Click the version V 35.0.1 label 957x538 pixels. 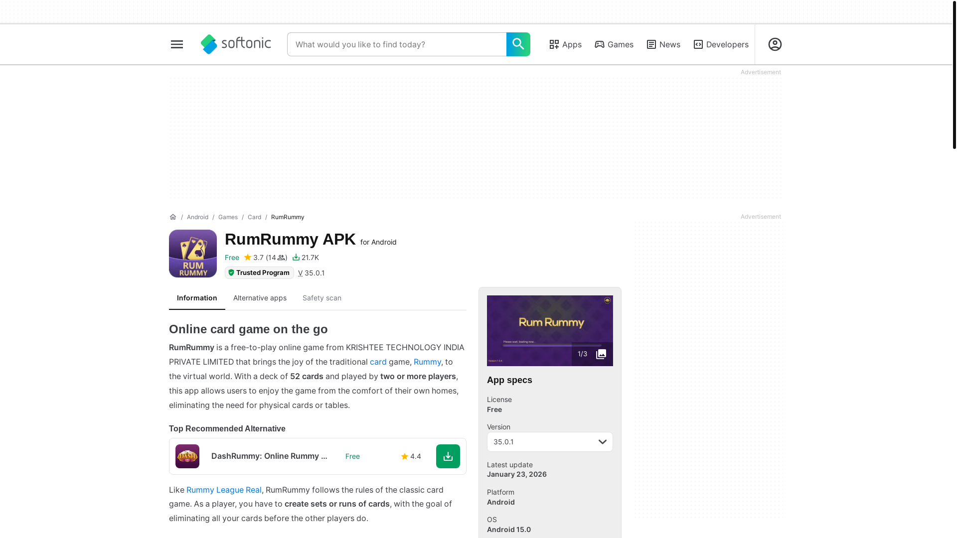(311, 273)
